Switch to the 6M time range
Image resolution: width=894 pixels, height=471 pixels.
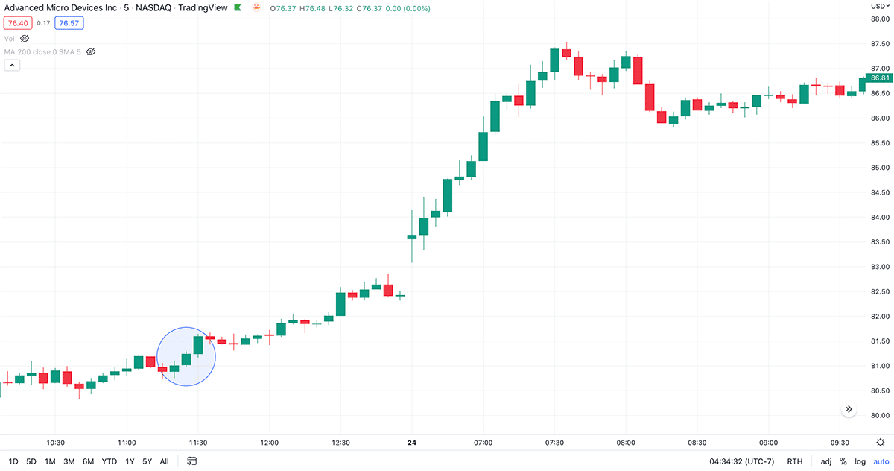pos(88,461)
